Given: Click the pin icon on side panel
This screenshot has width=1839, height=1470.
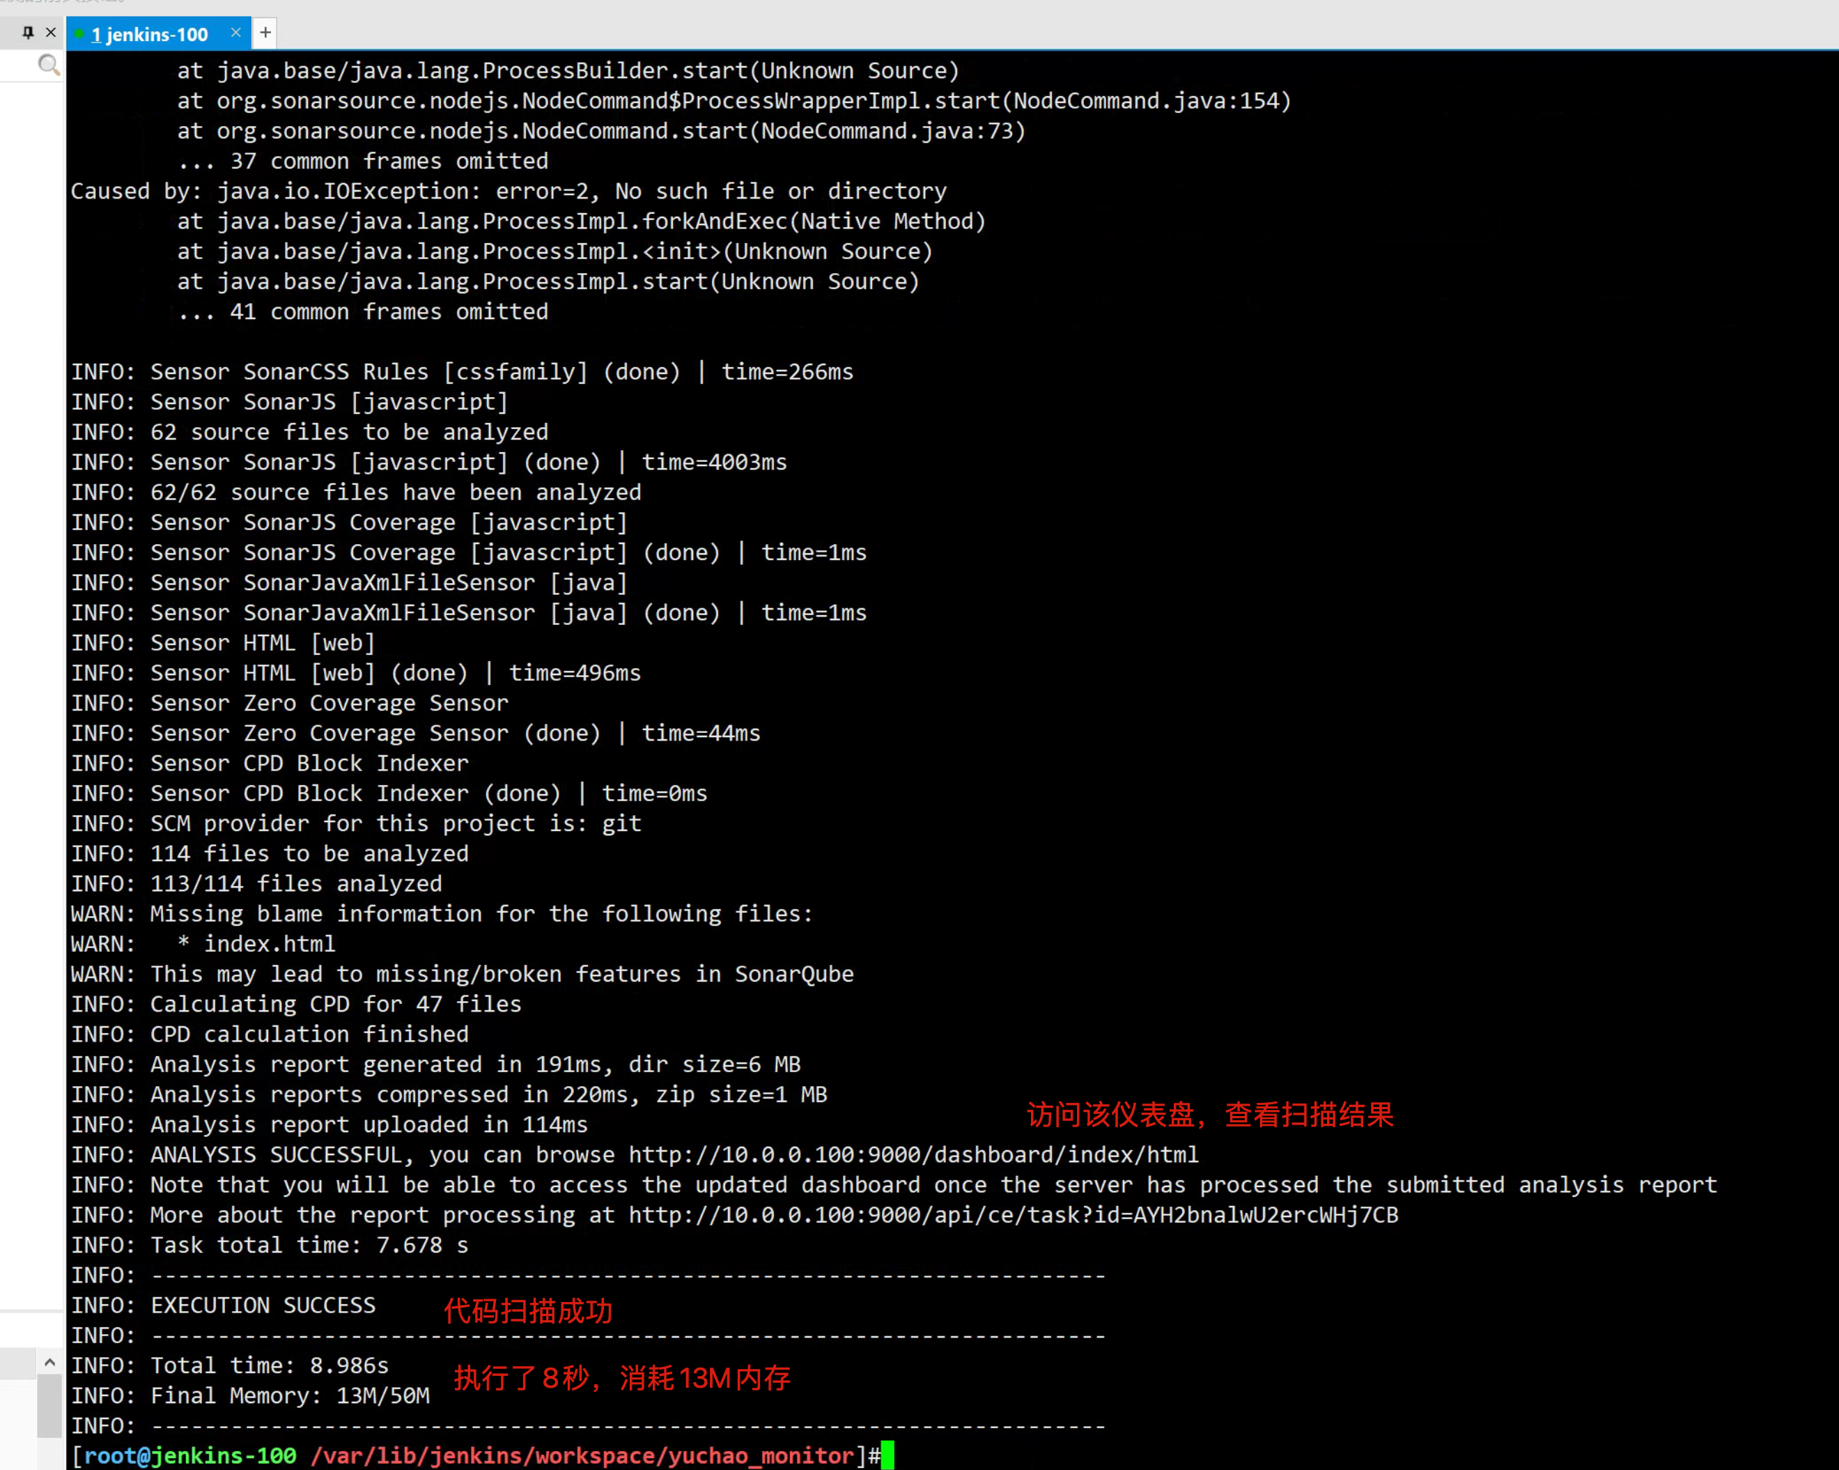Looking at the screenshot, I should (28, 33).
